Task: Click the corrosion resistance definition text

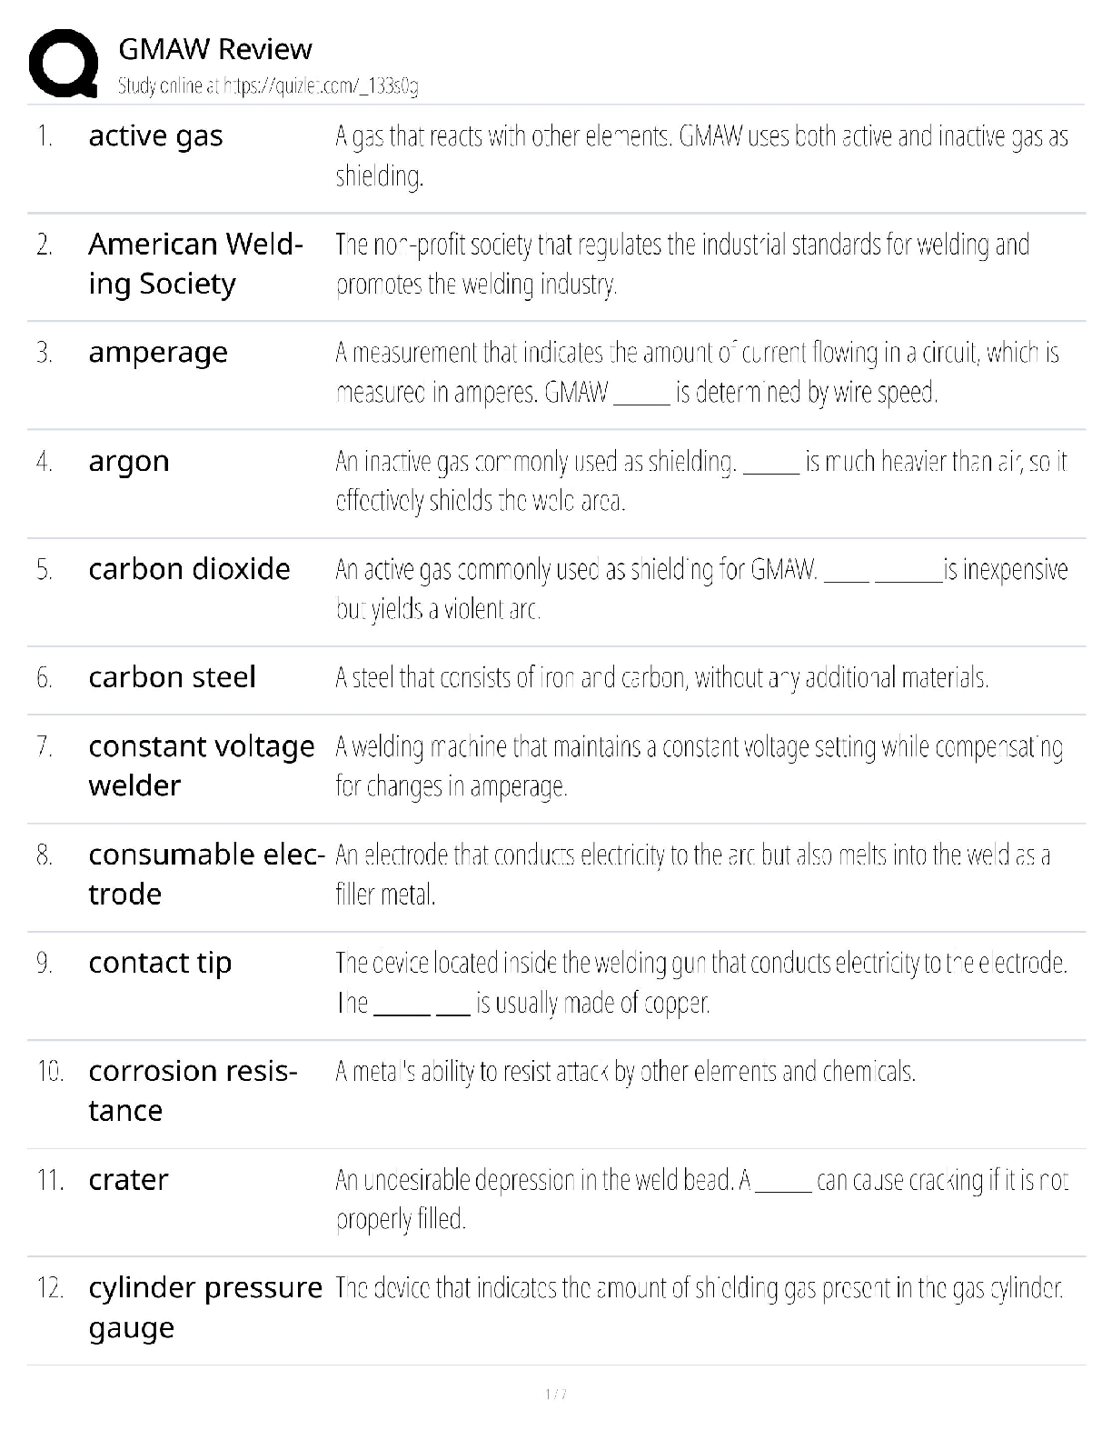Action: pyautogui.click(x=625, y=1072)
